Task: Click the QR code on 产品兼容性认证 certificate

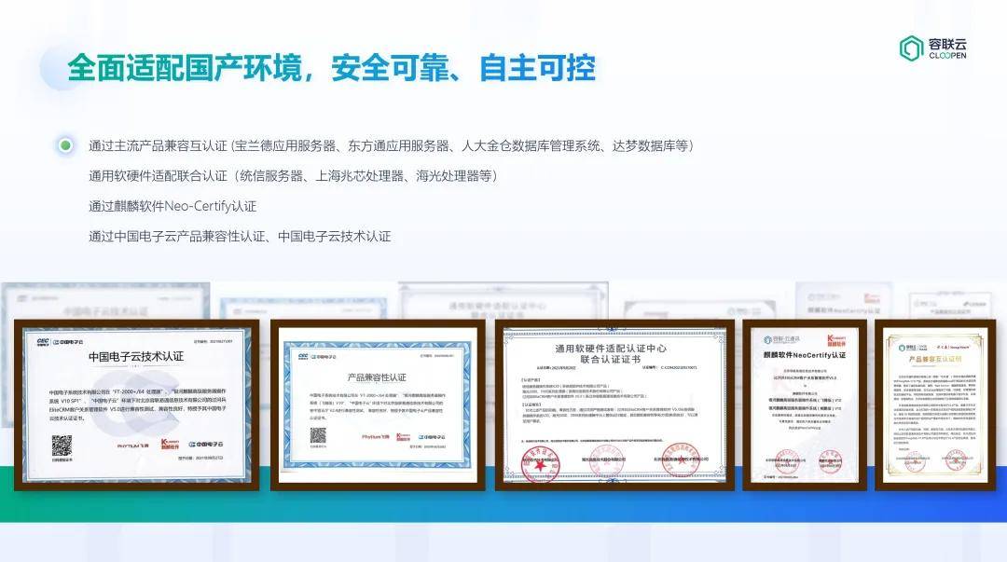Action: click(x=319, y=435)
